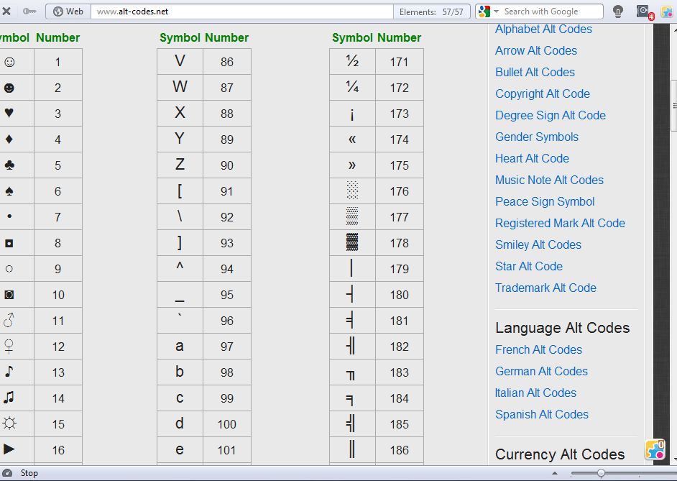Select the Language Alt Codes heading
677x481 pixels.
561,327
